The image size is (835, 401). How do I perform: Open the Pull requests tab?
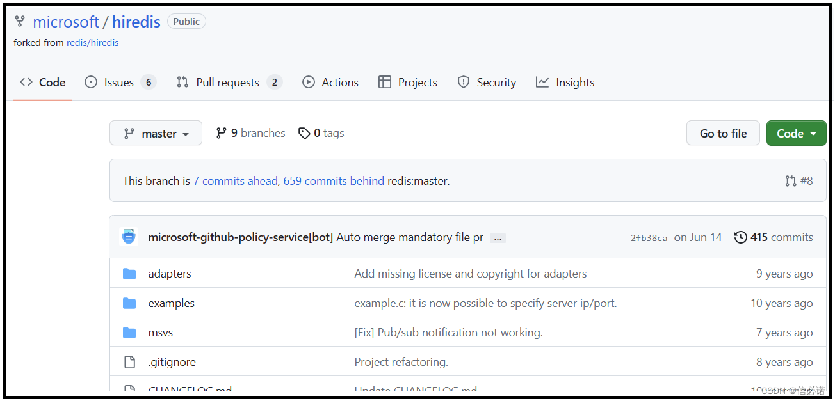(229, 82)
